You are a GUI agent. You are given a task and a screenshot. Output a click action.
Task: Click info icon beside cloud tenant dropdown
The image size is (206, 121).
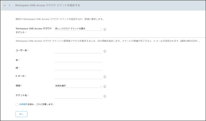click(105, 29)
